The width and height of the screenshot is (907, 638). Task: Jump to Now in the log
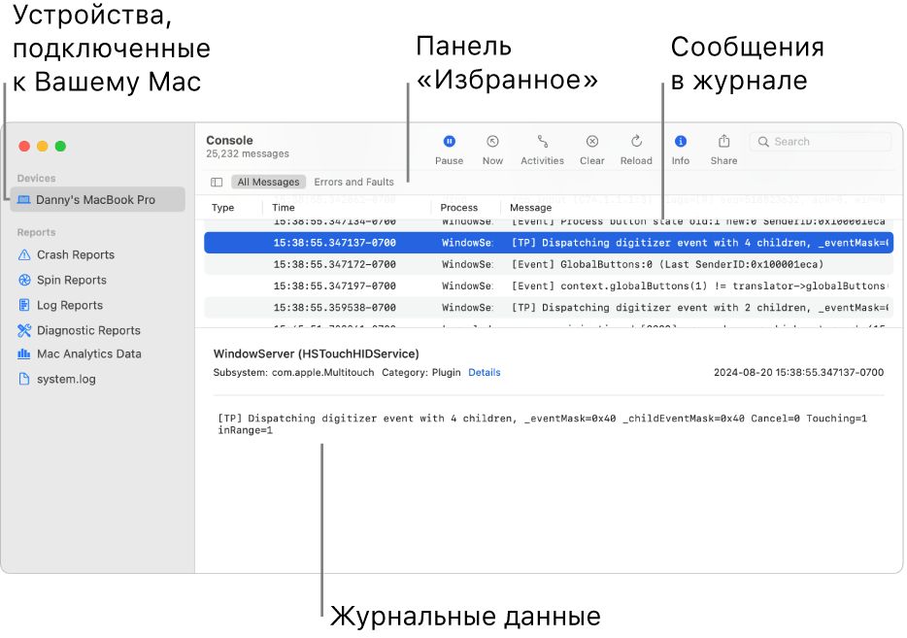click(492, 150)
